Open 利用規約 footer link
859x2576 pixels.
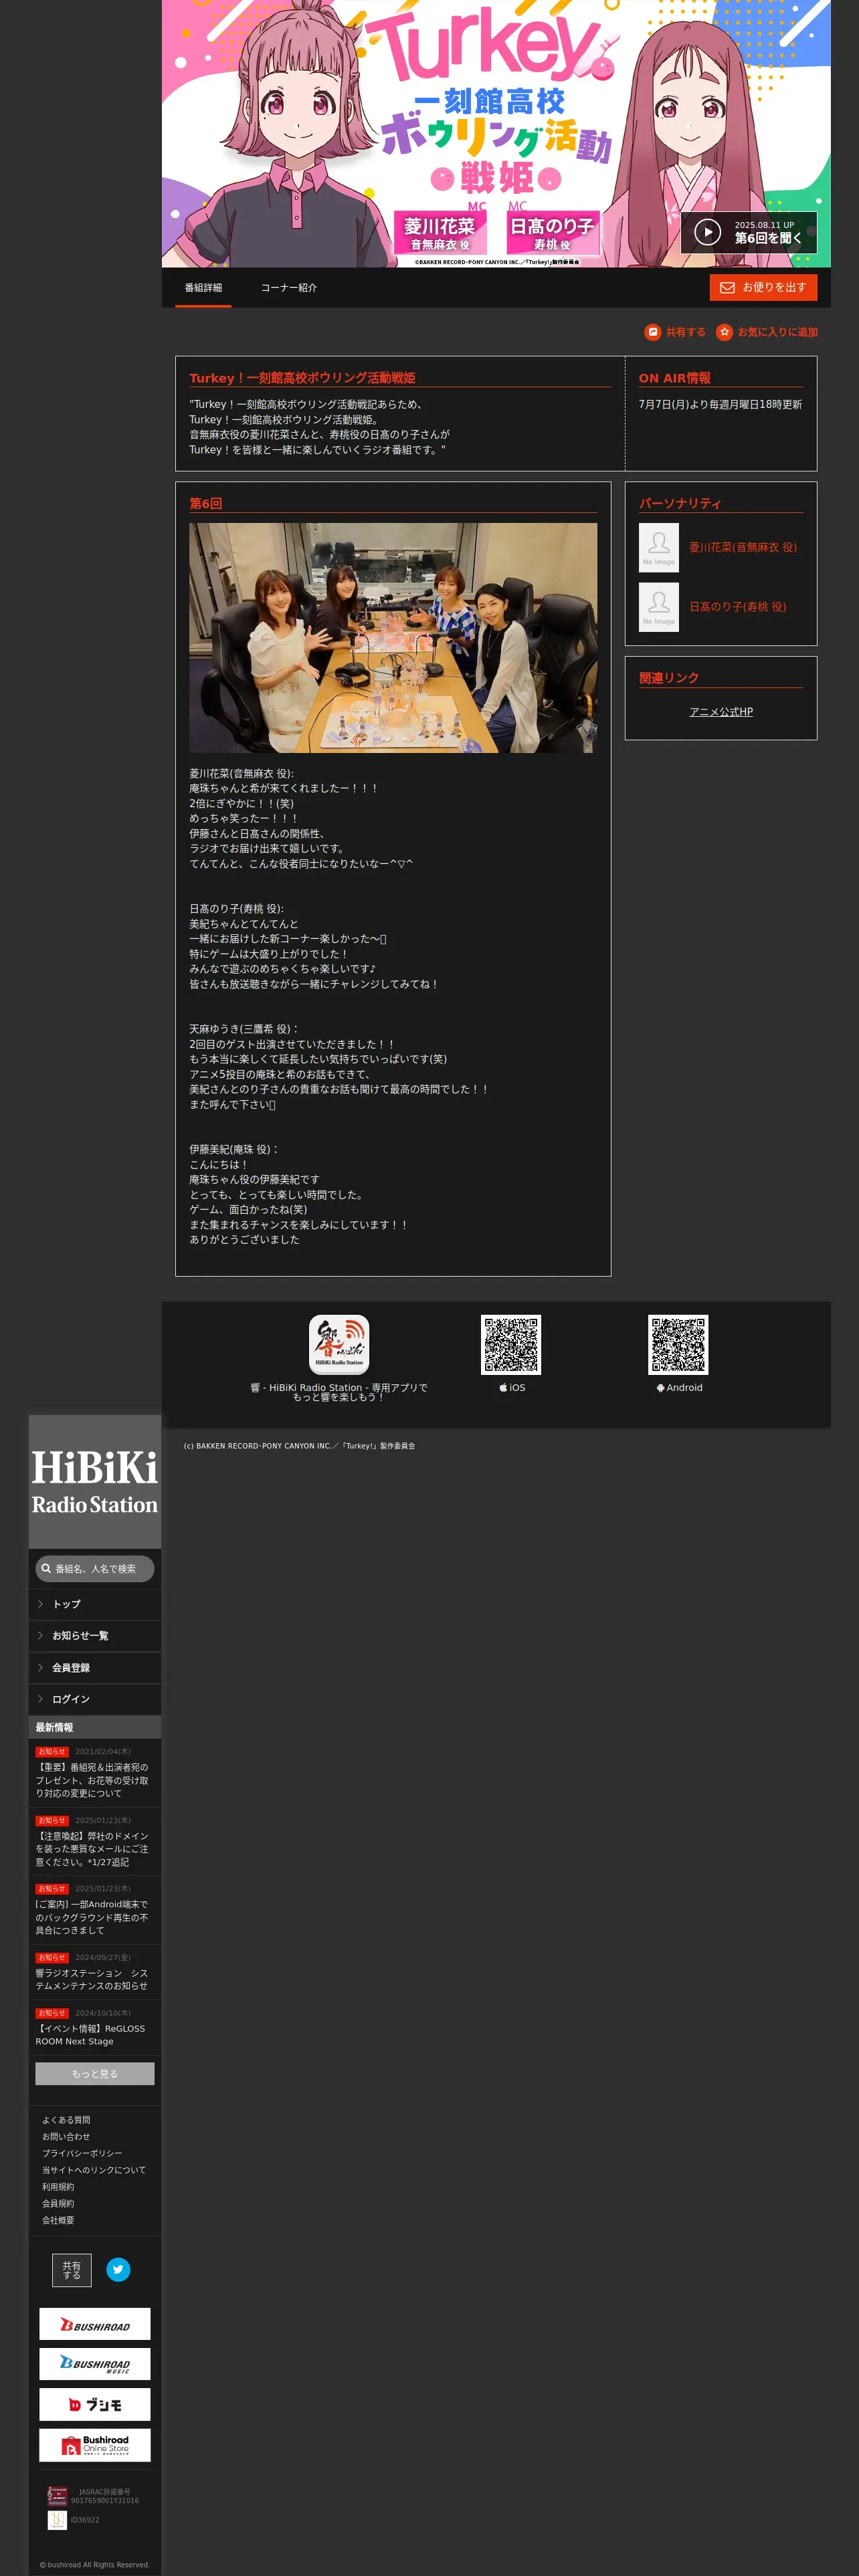tap(58, 2187)
